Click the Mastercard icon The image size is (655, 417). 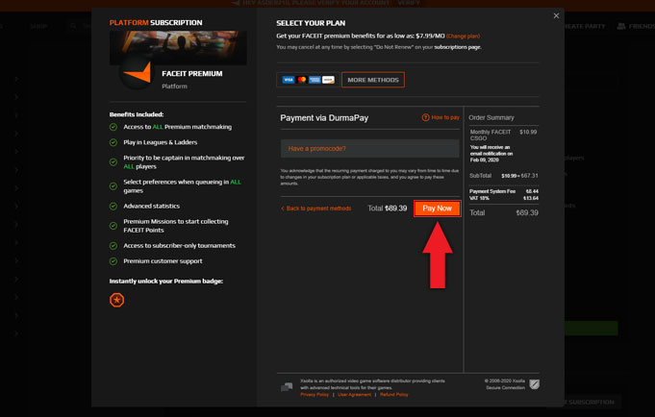pos(301,80)
